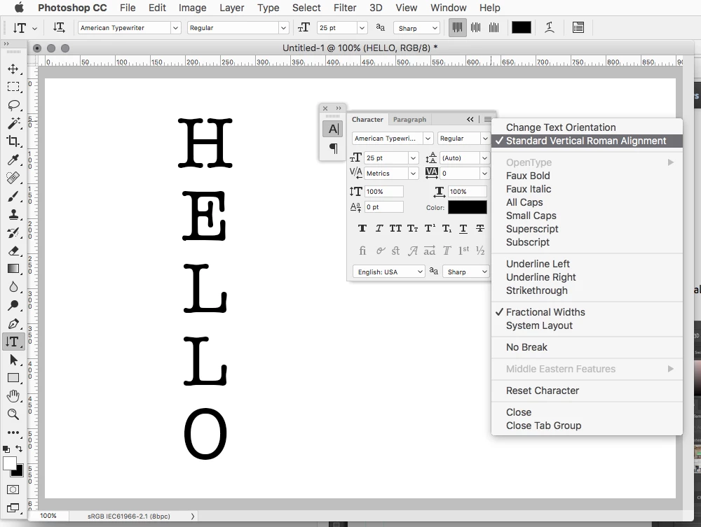Toggle Strikethrough button in Character panel
Viewport: 701px width, 527px height.
(480, 228)
